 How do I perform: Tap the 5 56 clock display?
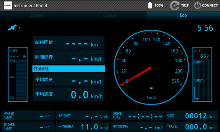tap(205, 28)
